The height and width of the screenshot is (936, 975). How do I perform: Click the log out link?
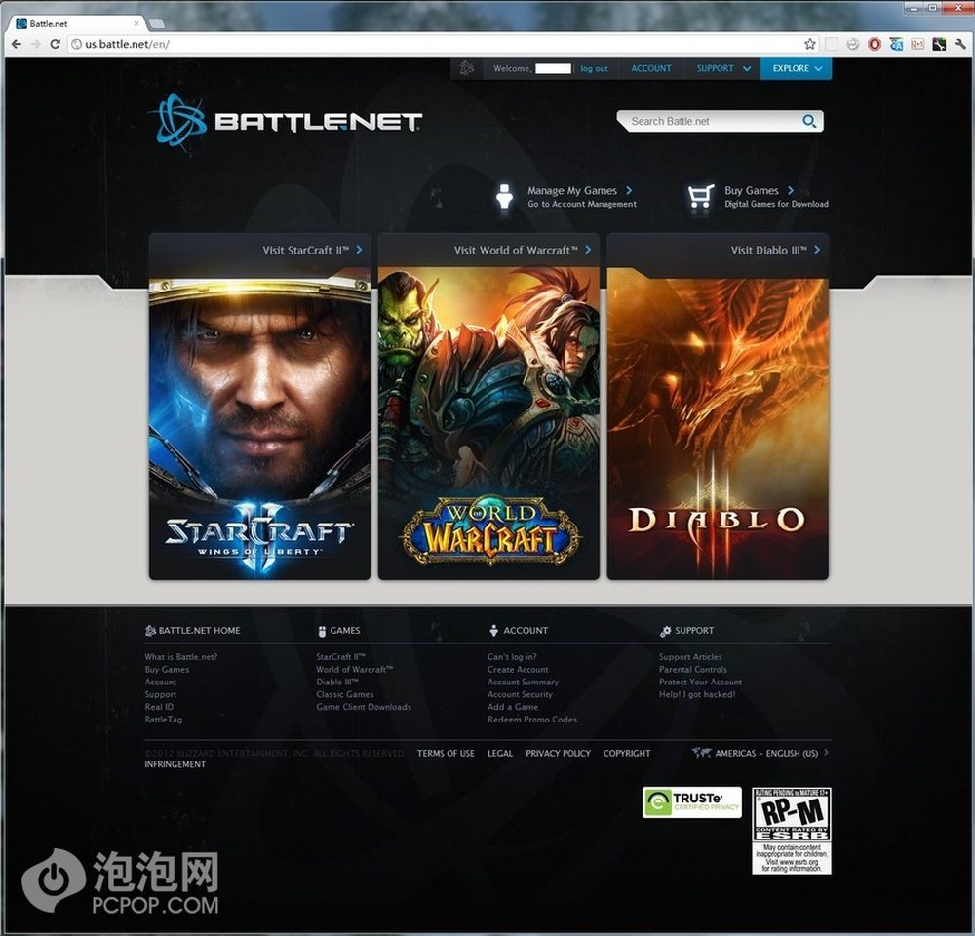click(594, 68)
